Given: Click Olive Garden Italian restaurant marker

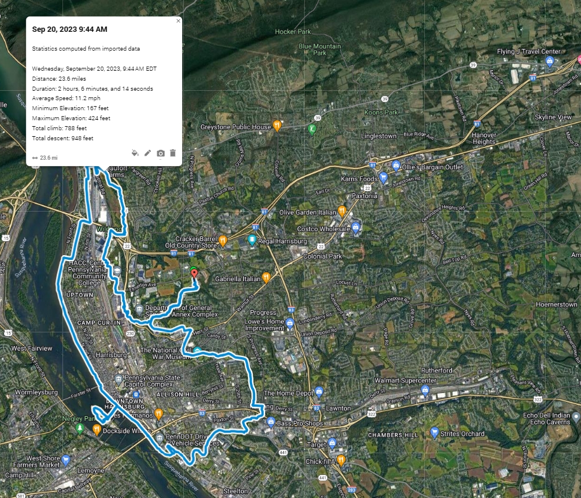Looking at the screenshot, I should 342,210.
